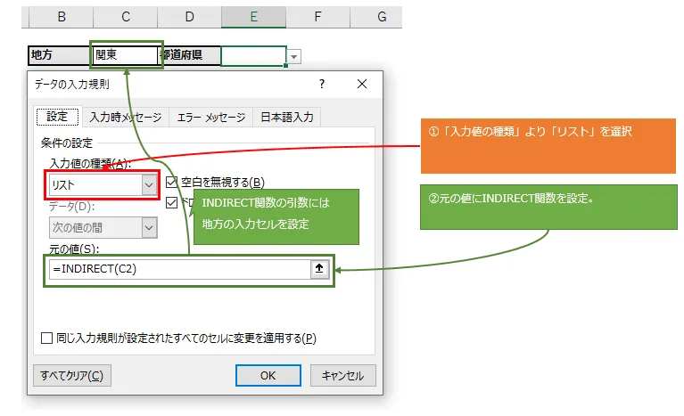Screen dimensions: 684x416
Task: Open the cell E2 dropdown arrow
Action: [x=294, y=57]
